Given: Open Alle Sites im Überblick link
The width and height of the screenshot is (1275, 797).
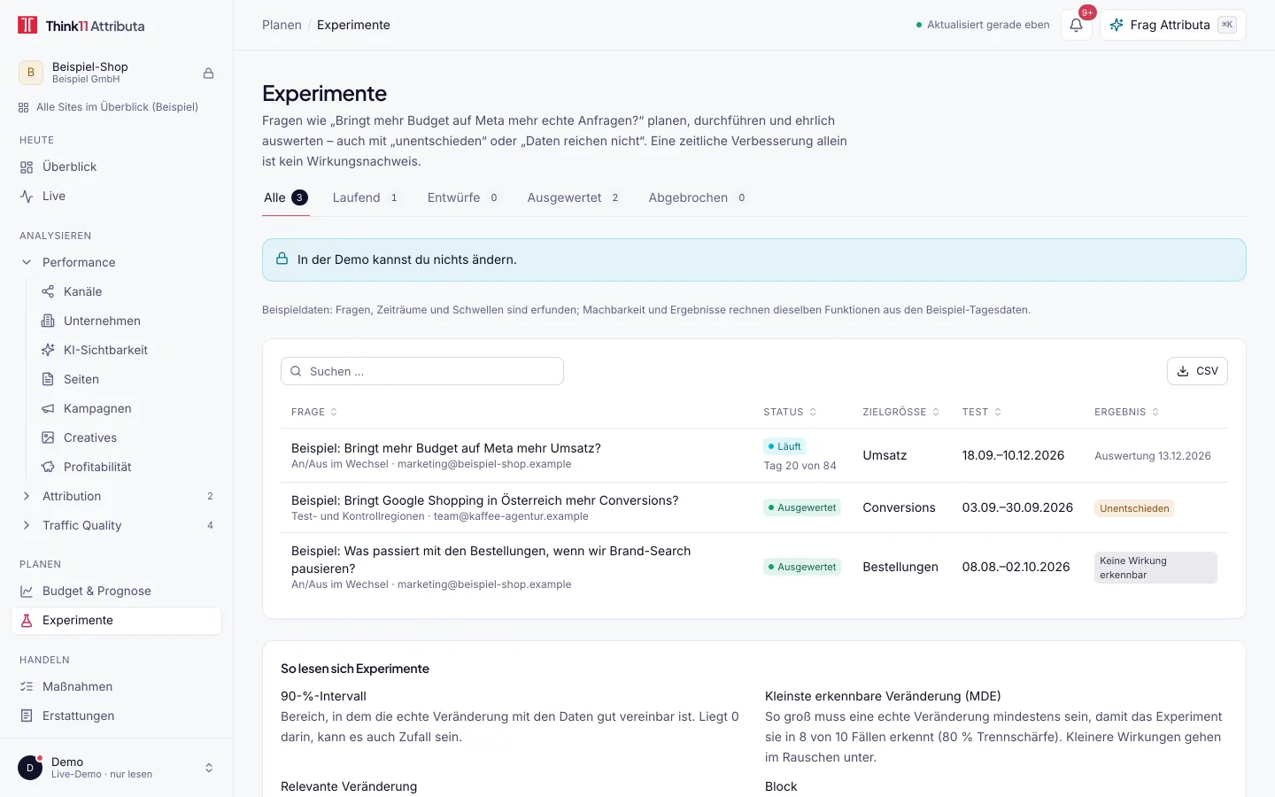Looking at the screenshot, I should (108, 107).
